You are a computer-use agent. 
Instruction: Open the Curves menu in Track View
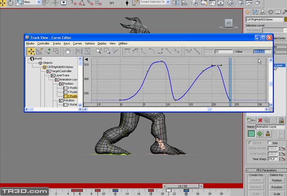pos(77,44)
